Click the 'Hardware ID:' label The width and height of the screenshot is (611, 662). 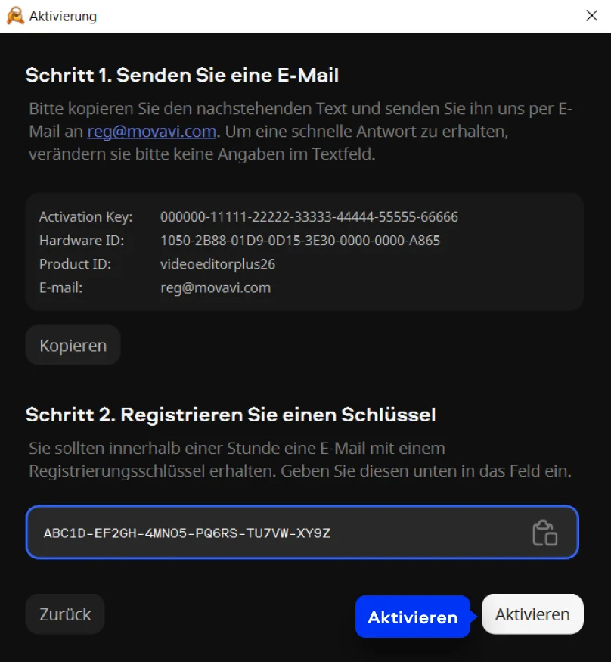pyautogui.click(x=82, y=241)
